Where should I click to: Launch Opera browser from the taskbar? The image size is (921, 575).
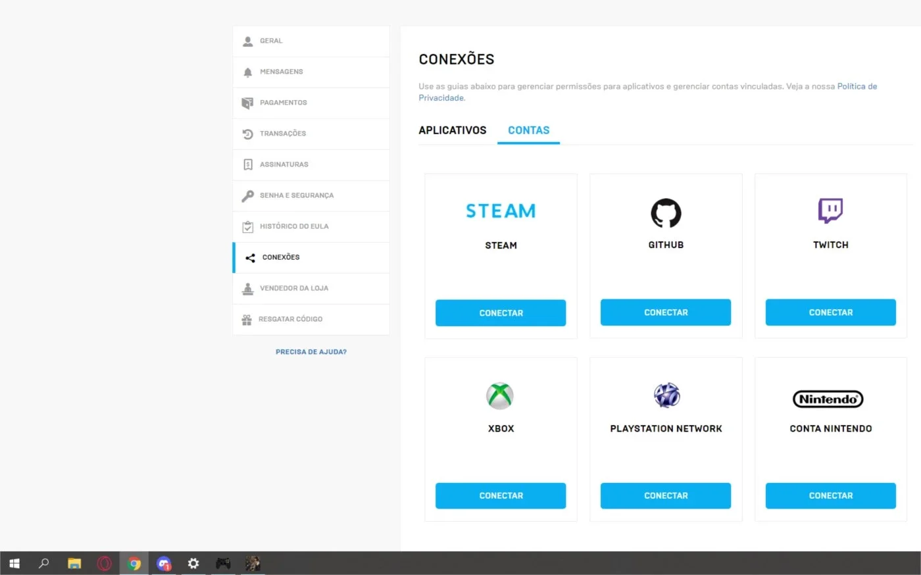(x=104, y=563)
